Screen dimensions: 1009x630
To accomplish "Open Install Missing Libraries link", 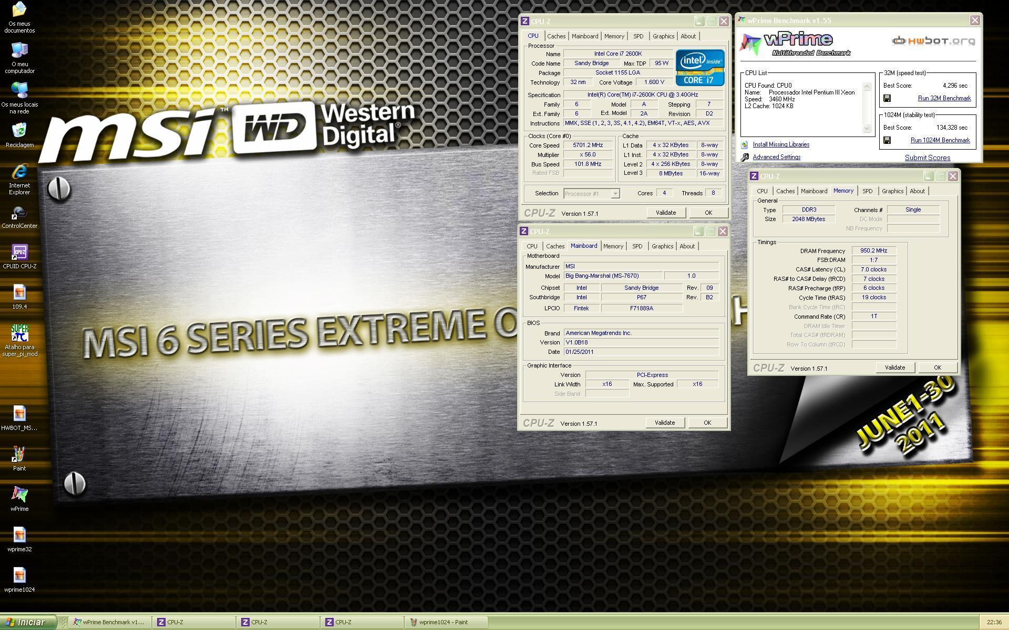I will coord(781,144).
